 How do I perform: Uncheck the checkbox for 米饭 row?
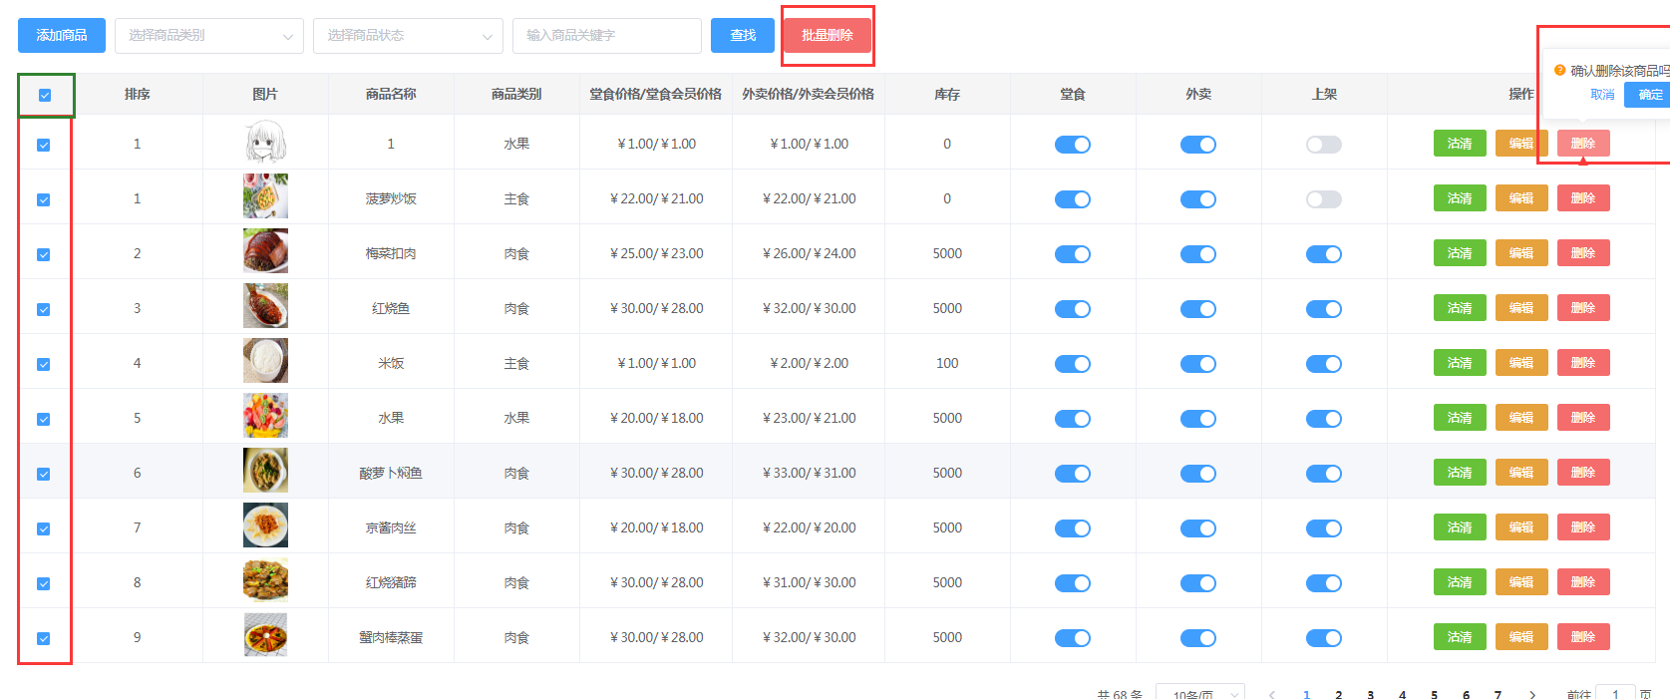point(44,365)
